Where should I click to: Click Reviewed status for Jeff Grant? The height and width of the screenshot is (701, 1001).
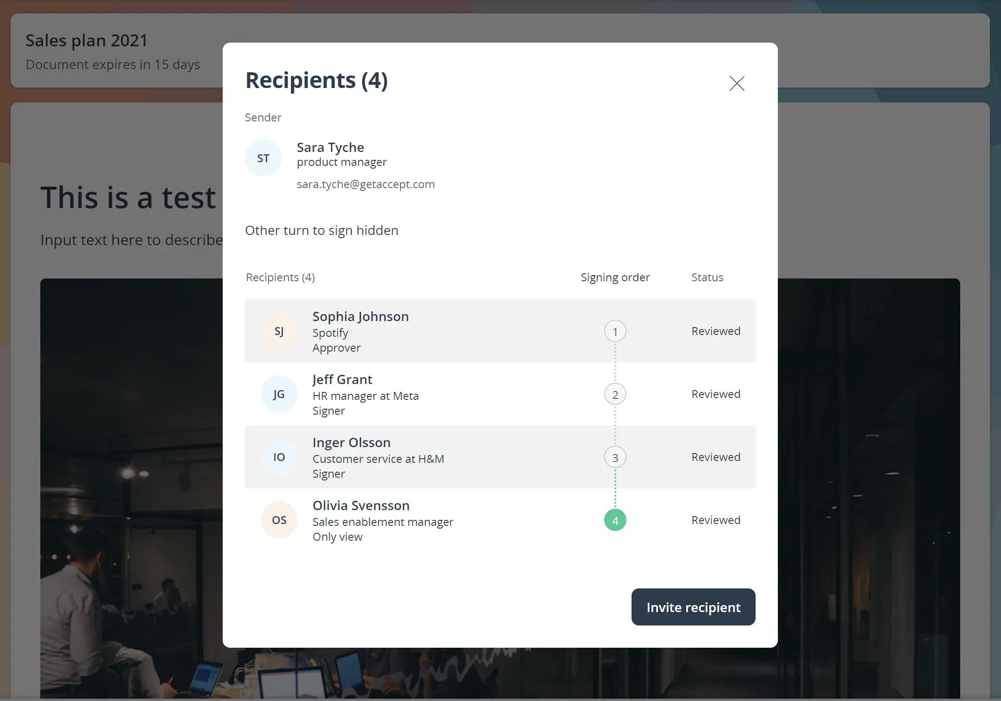[716, 394]
